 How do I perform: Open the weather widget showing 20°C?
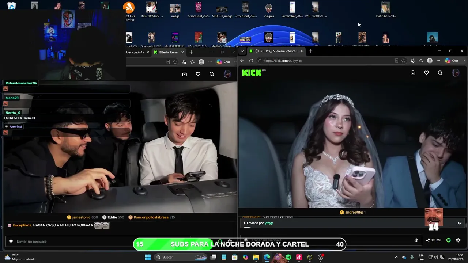point(20,257)
